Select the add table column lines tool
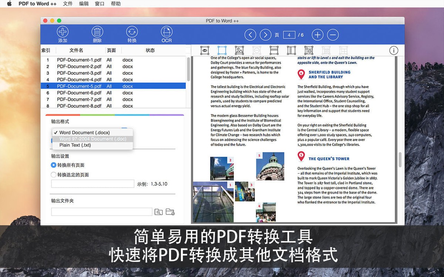444x277 pixels. coord(291,50)
